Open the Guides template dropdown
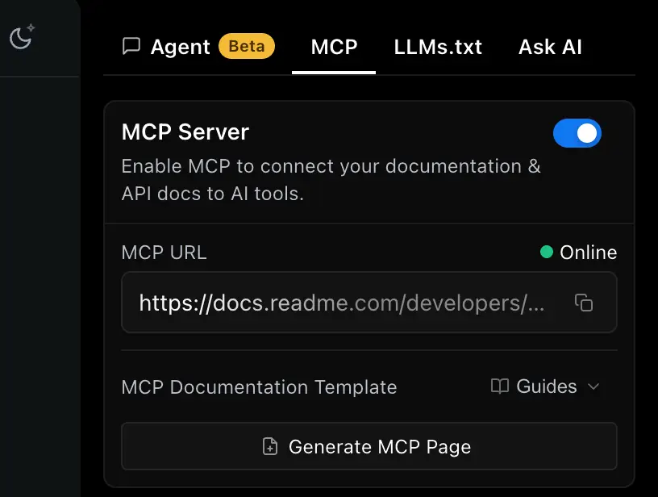The height and width of the screenshot is (497, 658). click(x=545, y=386)
